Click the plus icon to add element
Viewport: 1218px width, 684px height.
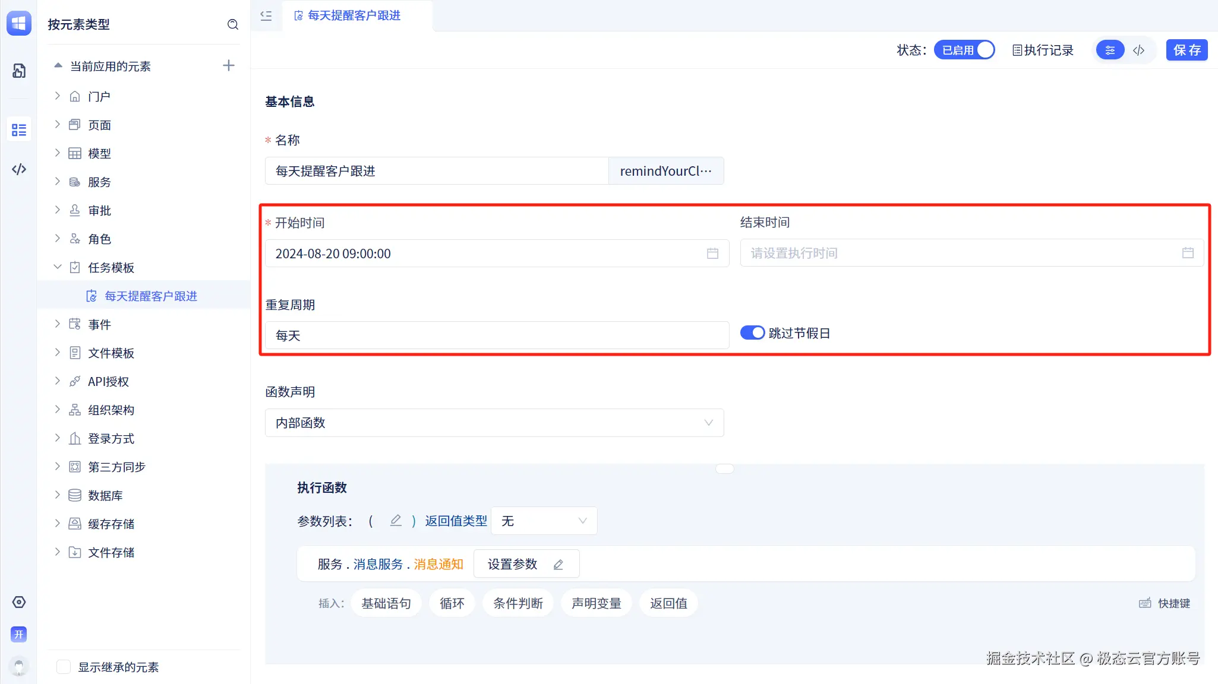229,65
